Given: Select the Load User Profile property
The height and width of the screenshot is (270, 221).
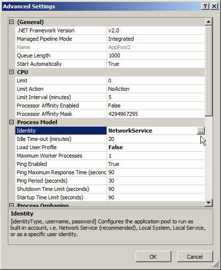Looking at the screenshot, I should [x=61, y=147].
